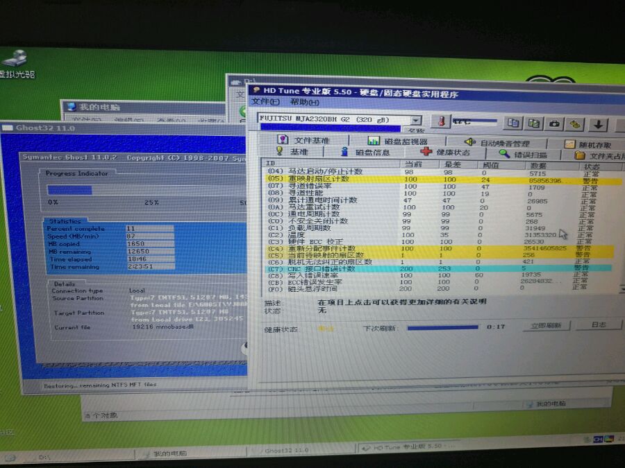Click the copy-to-clipboard icon in HD Tune toolbar
The height and width of the screenshot is (468, 625).
coord(512,123)
